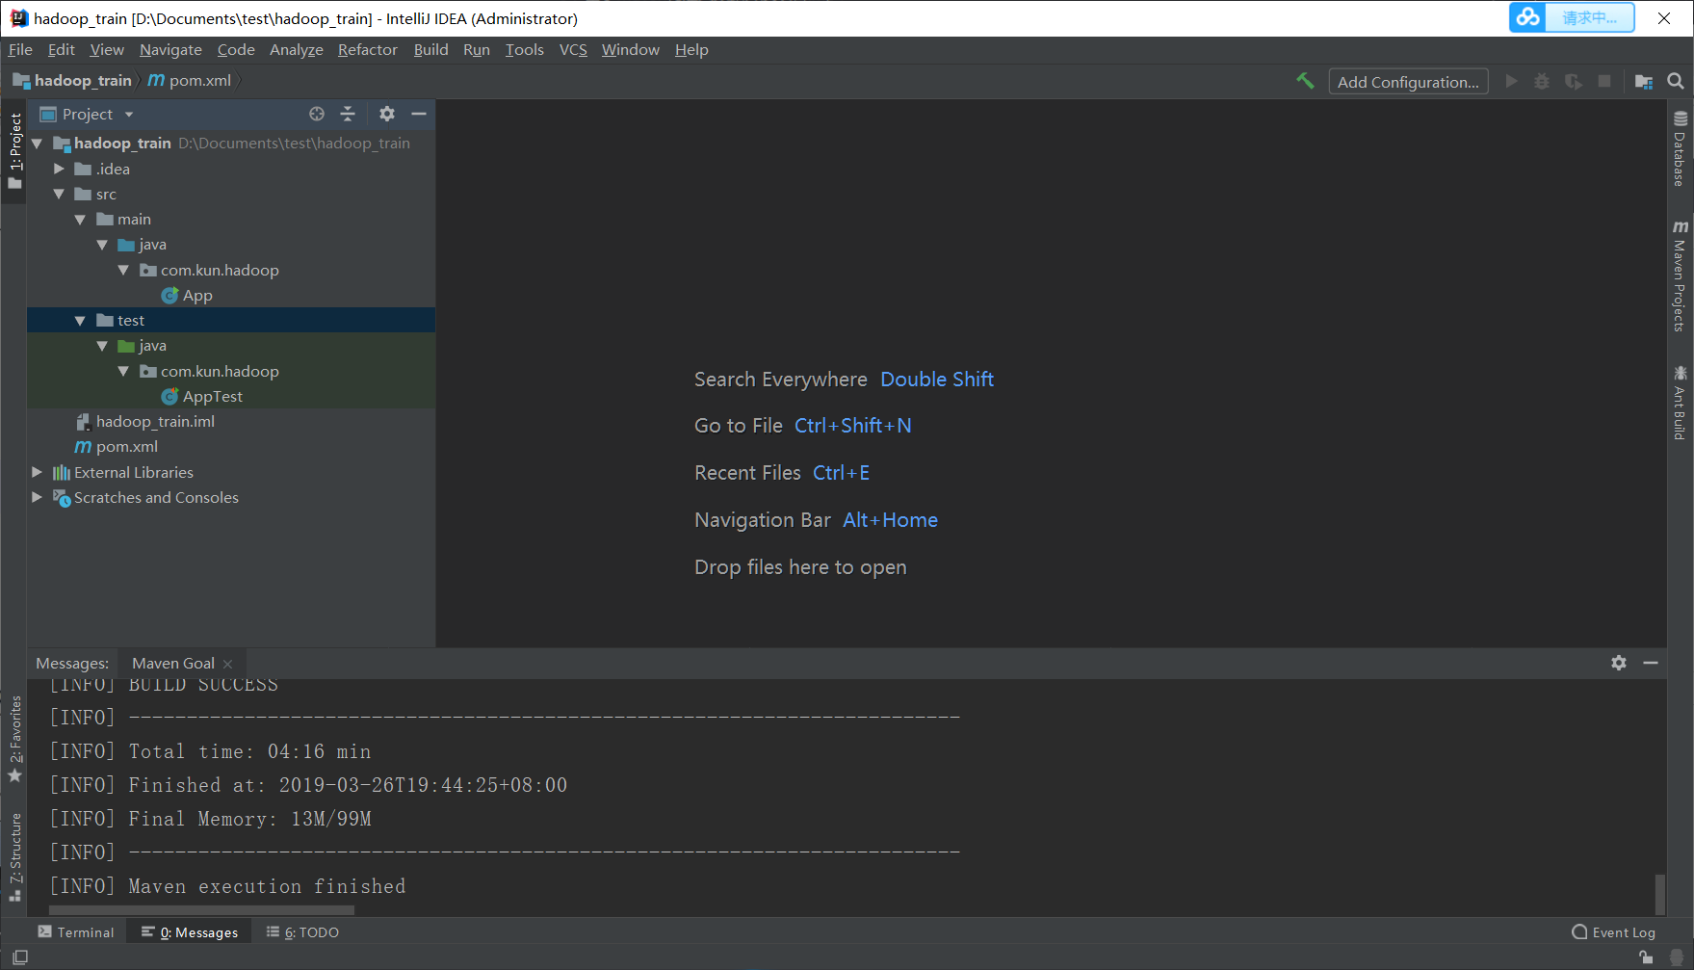
Task: Click 'Total time: 04:16 min' log line
Action: coord(249,751)
